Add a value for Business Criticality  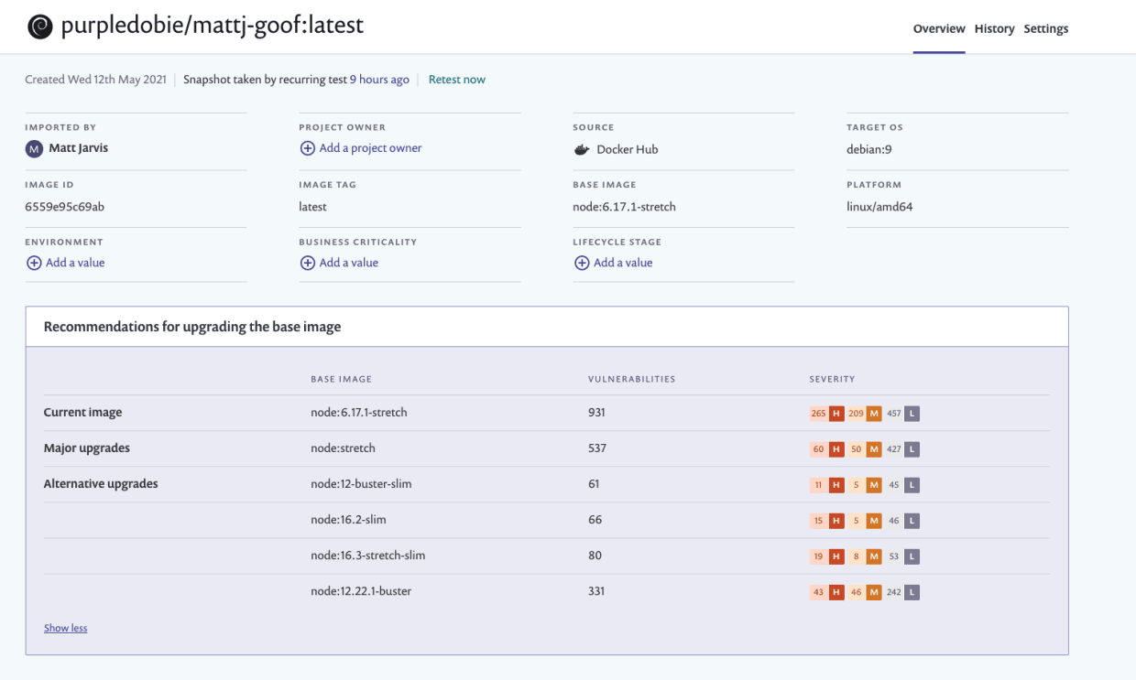[x=349, y=263]
